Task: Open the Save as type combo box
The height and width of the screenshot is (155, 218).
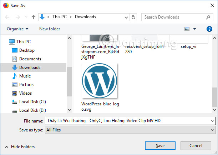Action: (130, 130)
